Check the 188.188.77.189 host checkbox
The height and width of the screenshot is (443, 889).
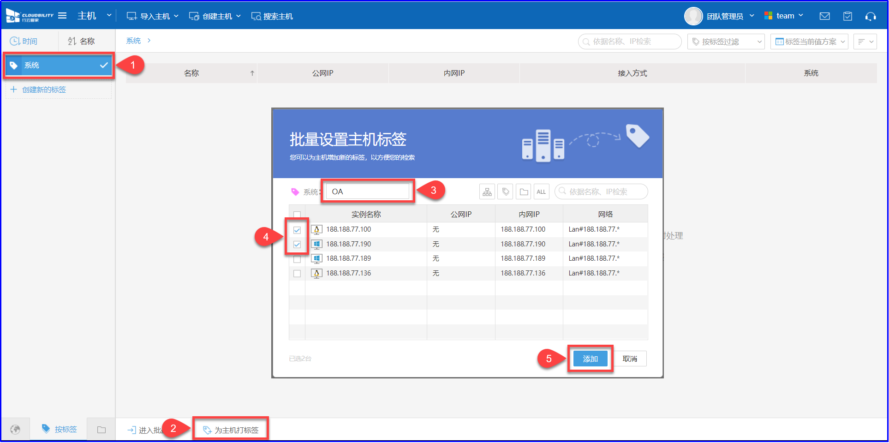click(x=297, y=259)
